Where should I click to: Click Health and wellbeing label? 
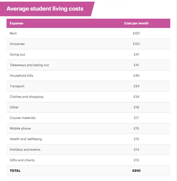coord(26,139)
